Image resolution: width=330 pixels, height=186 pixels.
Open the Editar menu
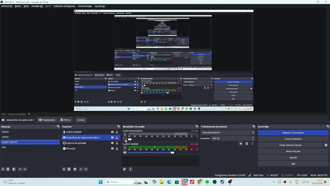point(18,6)
